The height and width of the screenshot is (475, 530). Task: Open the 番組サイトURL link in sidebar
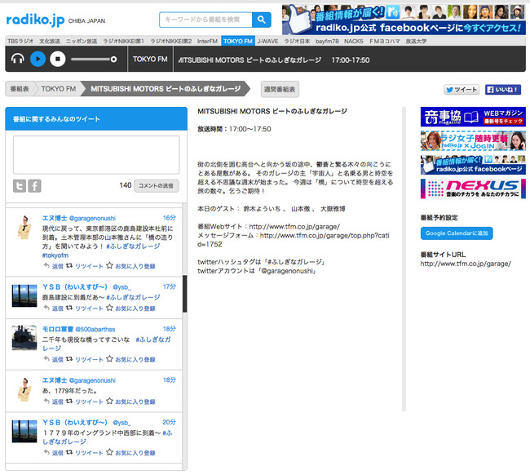466,264
